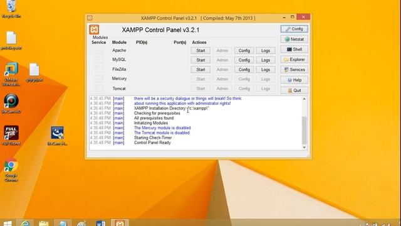Viewport: 401px width, 226px height.
Task: Click the PID(s) column header
Action: point(142,42)
